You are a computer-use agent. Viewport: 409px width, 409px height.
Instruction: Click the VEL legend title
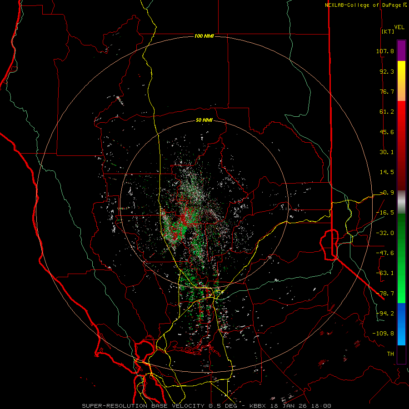399,27
